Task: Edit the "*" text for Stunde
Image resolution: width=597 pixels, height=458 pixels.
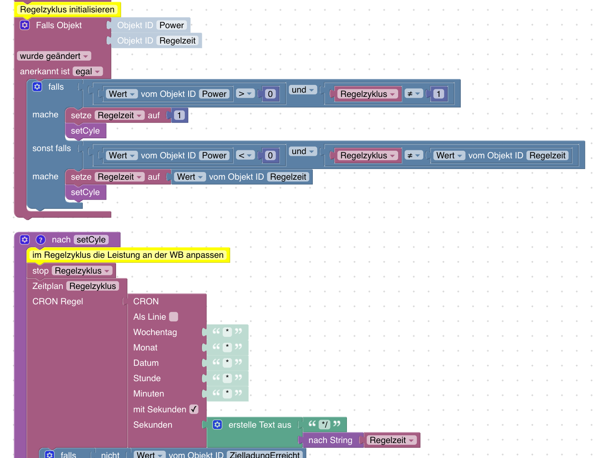Action: (227, 378)
